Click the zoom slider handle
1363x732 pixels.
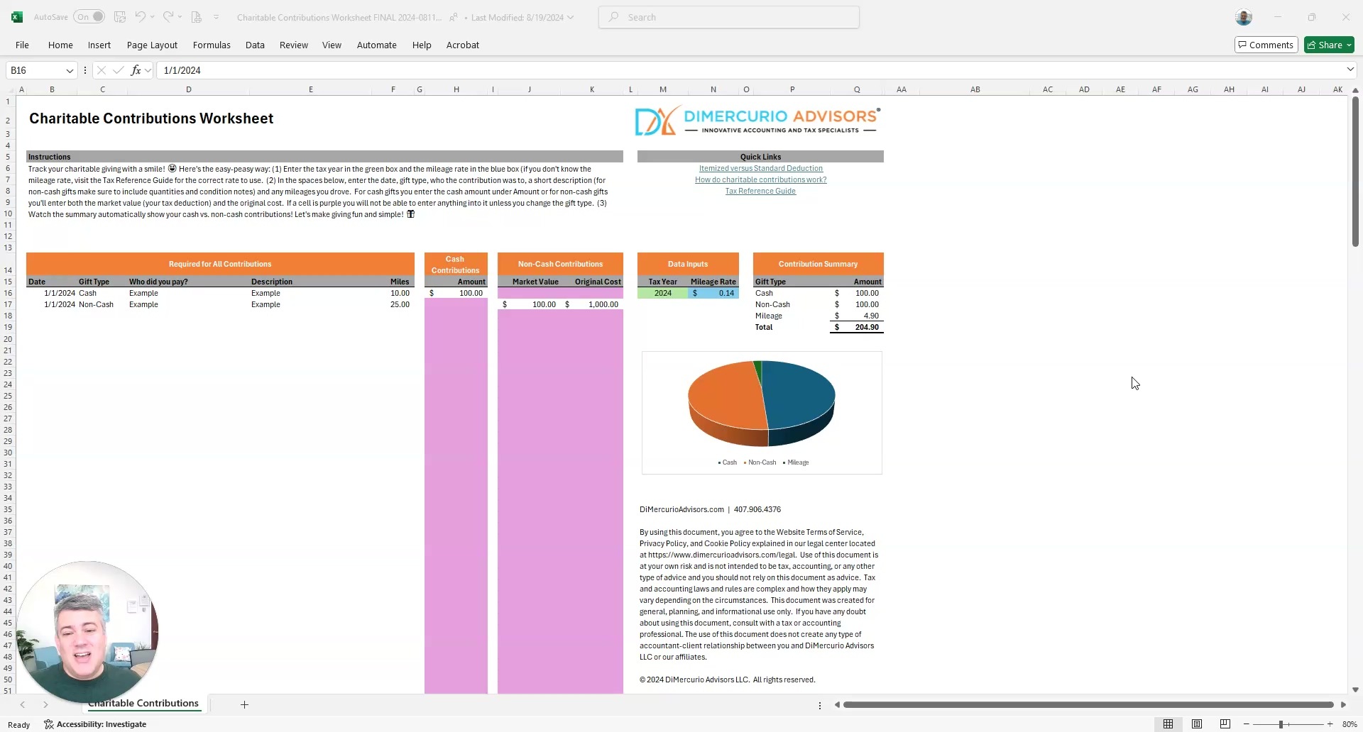pos(1281,724)
